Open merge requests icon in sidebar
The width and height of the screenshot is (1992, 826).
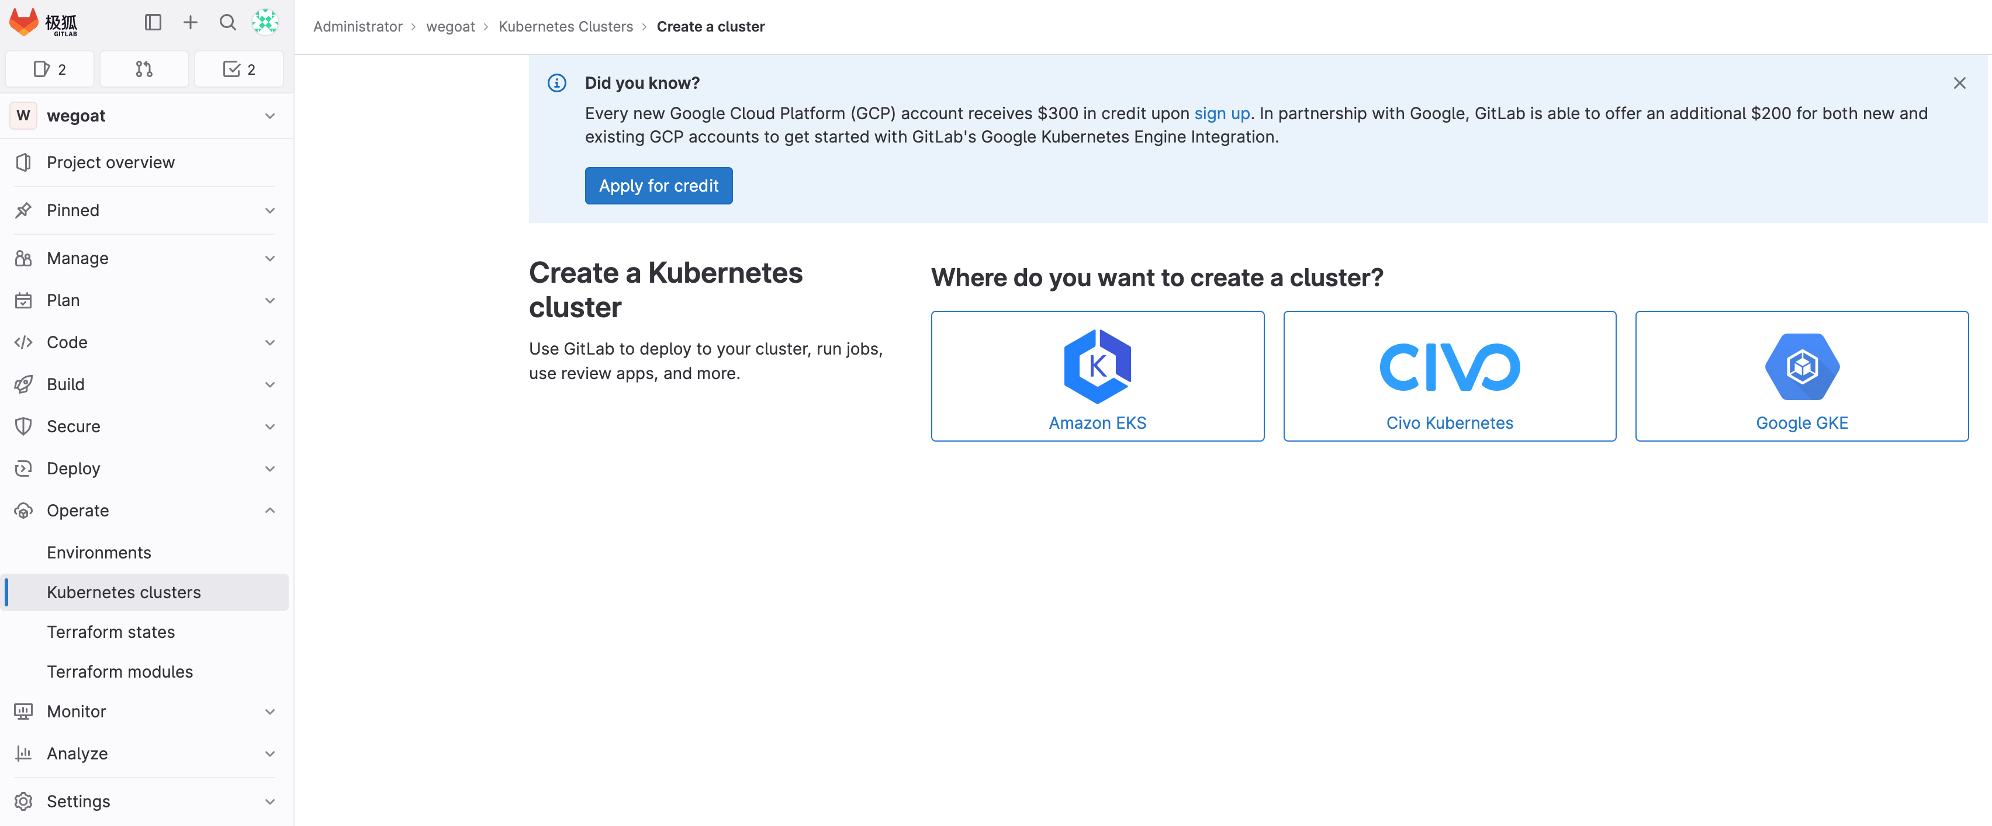144,70
